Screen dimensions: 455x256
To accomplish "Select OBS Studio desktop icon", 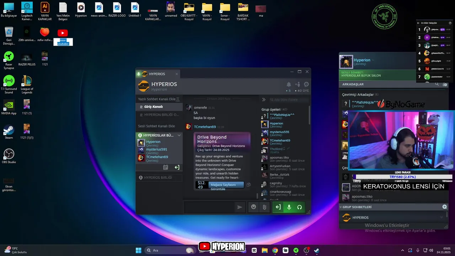I will tap(9, 156).
